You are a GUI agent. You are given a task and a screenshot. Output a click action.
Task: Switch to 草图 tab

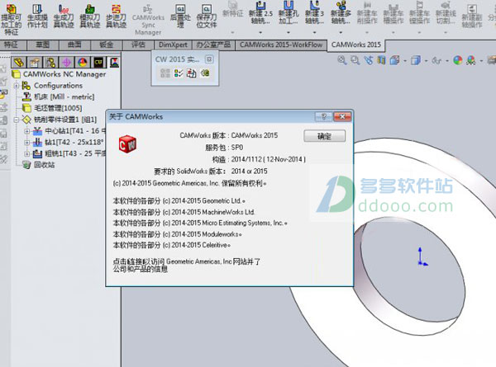[43, 45]
